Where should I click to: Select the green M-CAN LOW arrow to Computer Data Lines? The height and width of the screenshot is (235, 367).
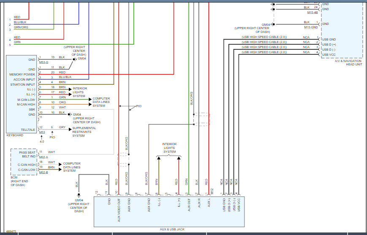pyautogui.click(x=90, y=100)
